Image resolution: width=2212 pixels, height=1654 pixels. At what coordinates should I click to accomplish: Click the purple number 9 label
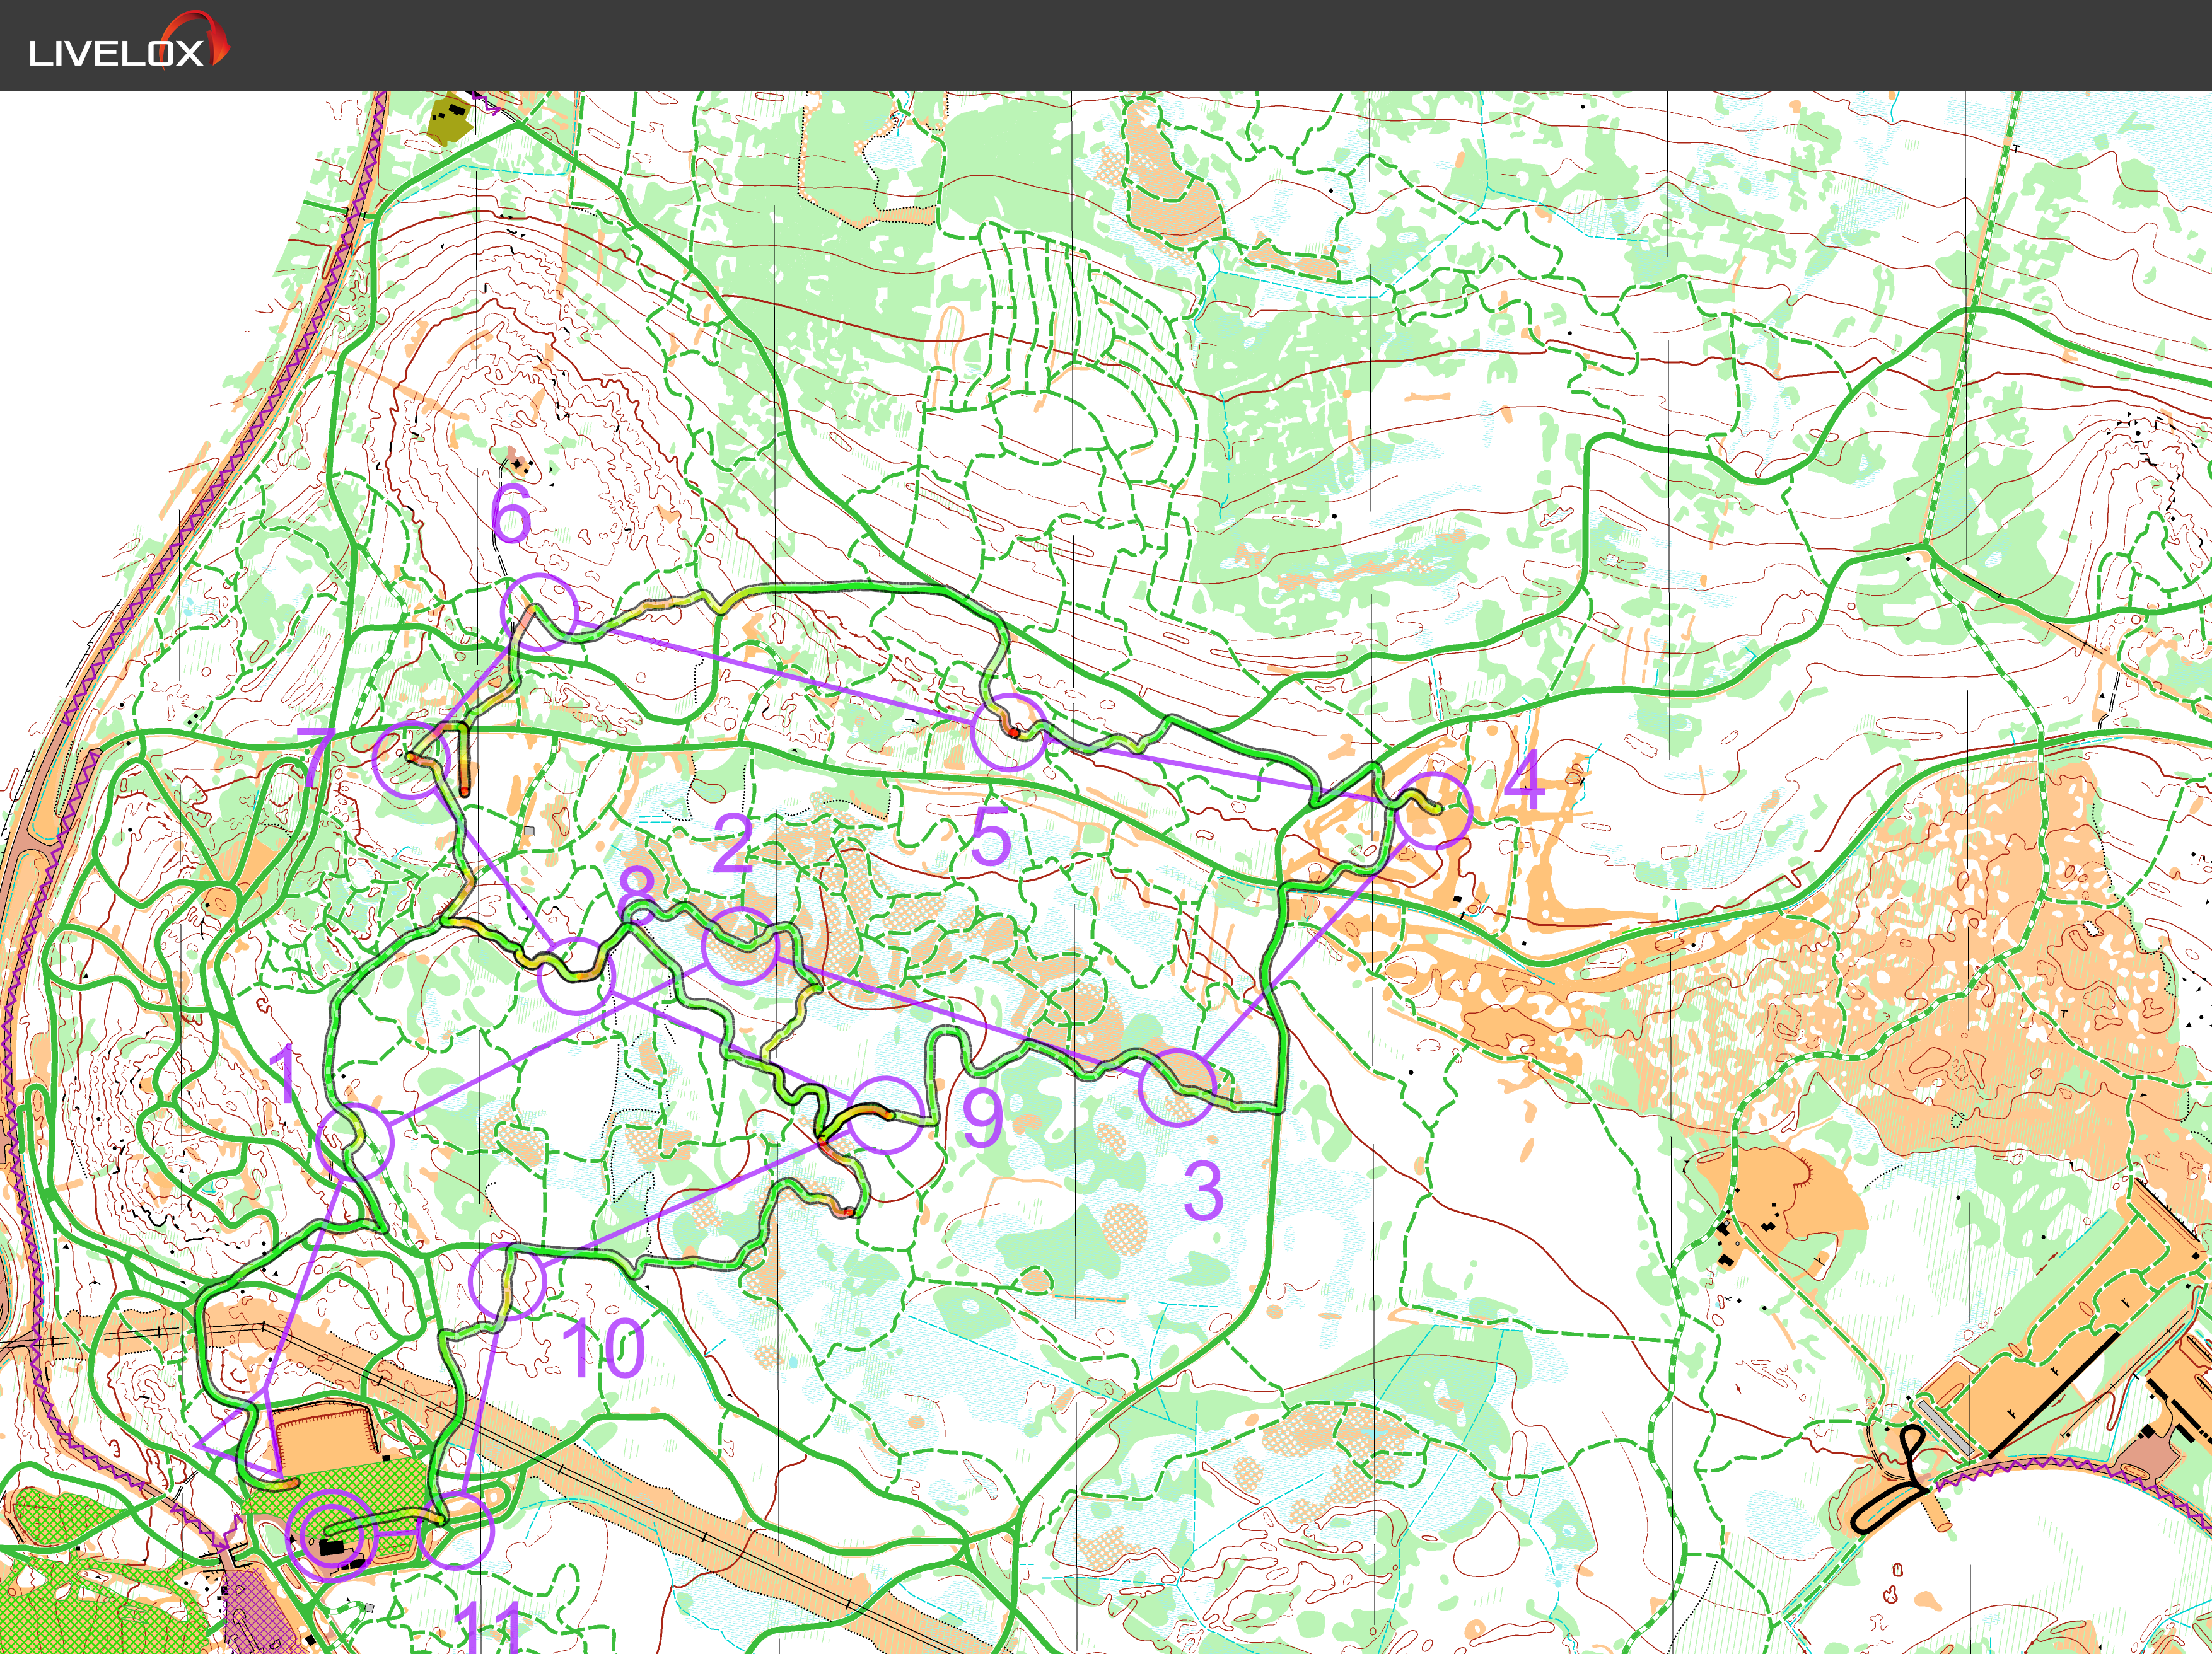pos(982,1118)
